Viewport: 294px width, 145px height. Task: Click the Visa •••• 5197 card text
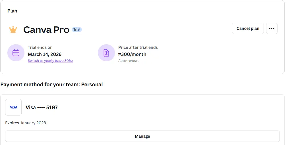tap(42, 107)
